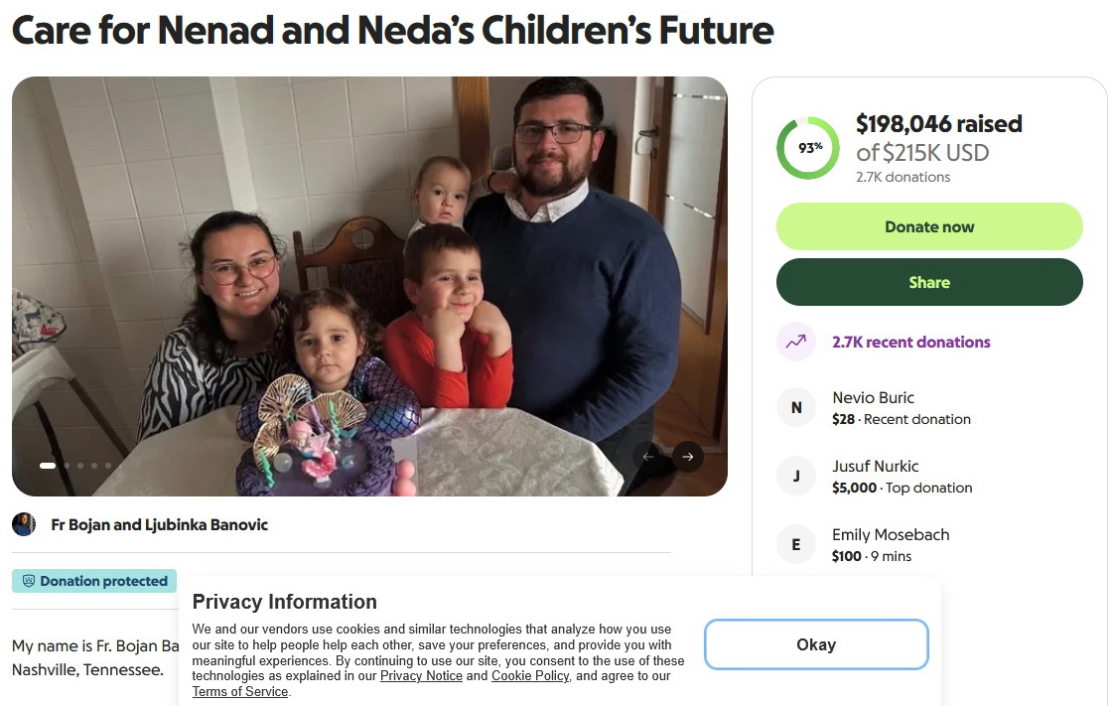This screenshot has height=706, width=1111.
Task: Select the first carousel dot indicator
Action: [48, 465]
